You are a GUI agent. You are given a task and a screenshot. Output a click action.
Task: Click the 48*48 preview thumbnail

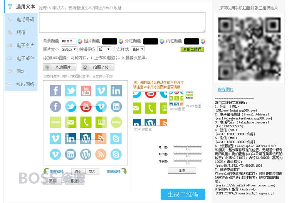(x=176, y=98)
